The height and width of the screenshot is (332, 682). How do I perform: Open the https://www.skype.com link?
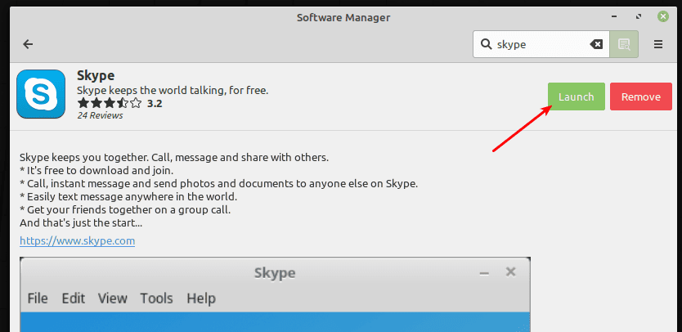coord(77,241)
